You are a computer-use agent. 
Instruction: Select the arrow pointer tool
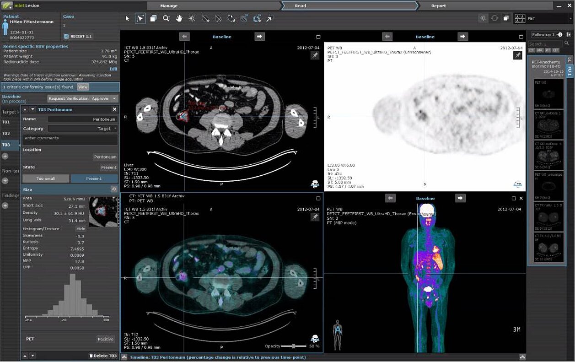(x=128, y=18)
